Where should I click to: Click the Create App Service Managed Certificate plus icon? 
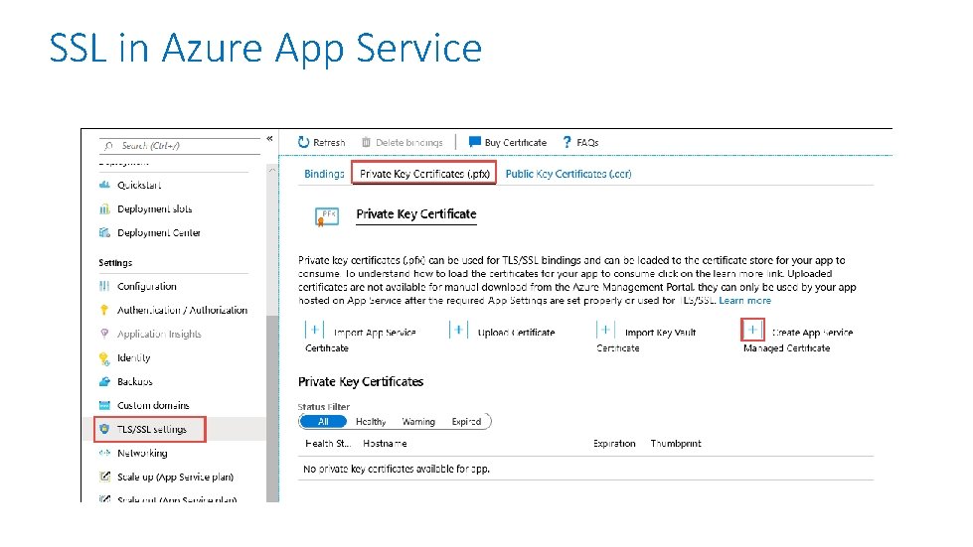tap(752, 330)
